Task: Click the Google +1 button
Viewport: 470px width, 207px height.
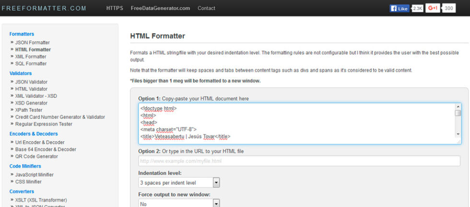Action: 433,8
